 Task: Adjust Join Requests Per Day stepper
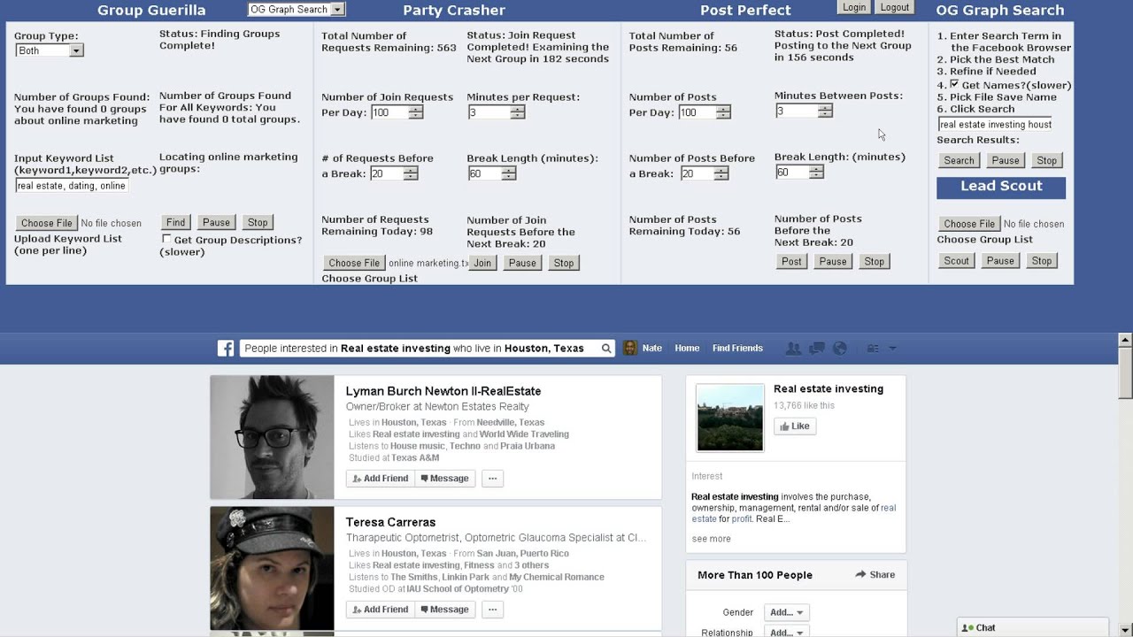click(415, 112)
